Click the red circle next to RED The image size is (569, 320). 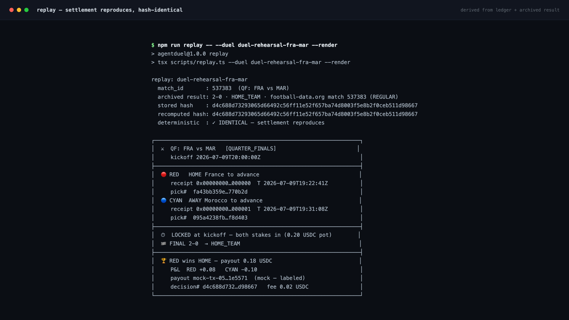point(164,175)
